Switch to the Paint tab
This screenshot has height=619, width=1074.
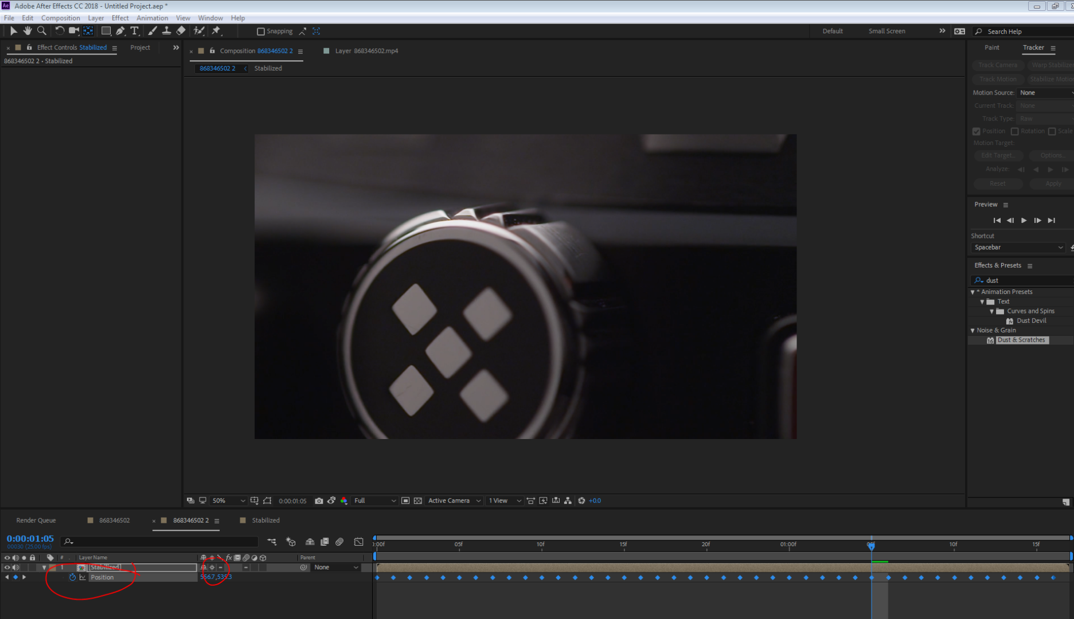pos(991,47)
